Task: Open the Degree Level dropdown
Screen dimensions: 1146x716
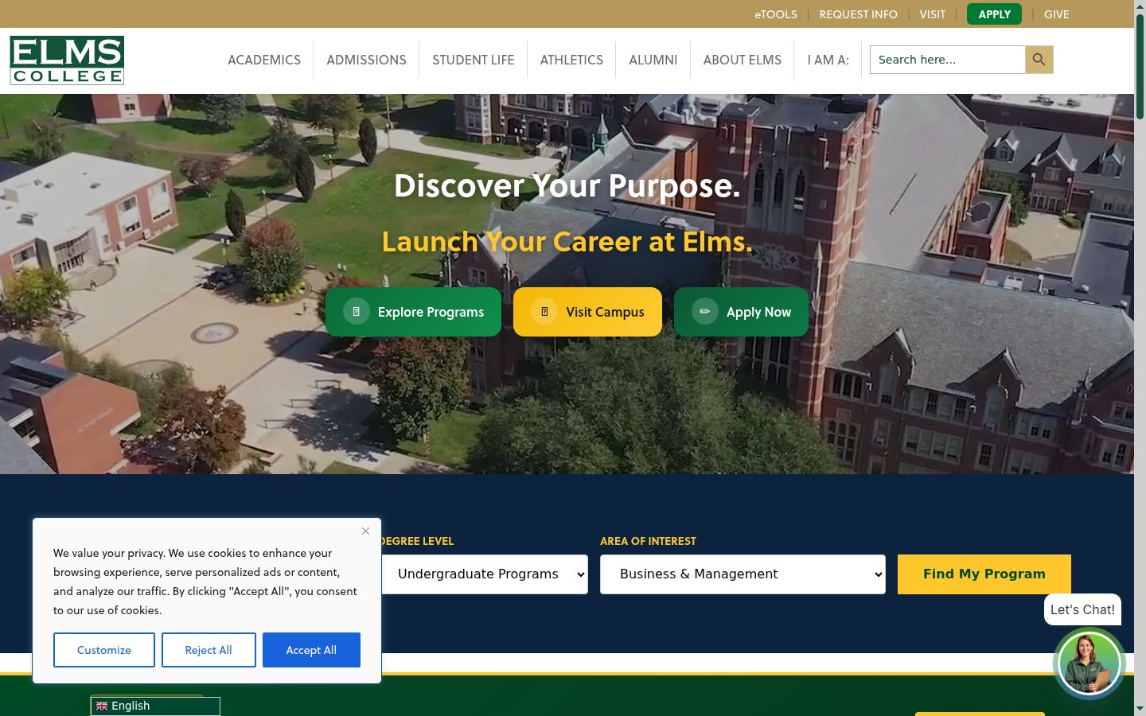Action: pyautogui.click(x=485, y=574)
